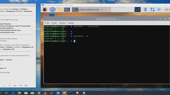Open the terminal Tabs menu

pyautogui.click(x=62, y=23)
